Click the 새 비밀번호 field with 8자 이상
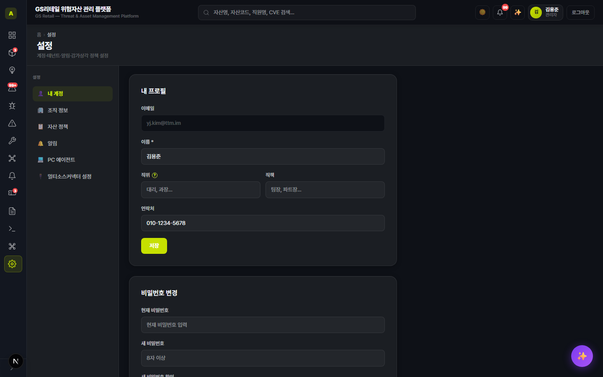The height and width of the screenshot is (377, 603). click(263, 358)
